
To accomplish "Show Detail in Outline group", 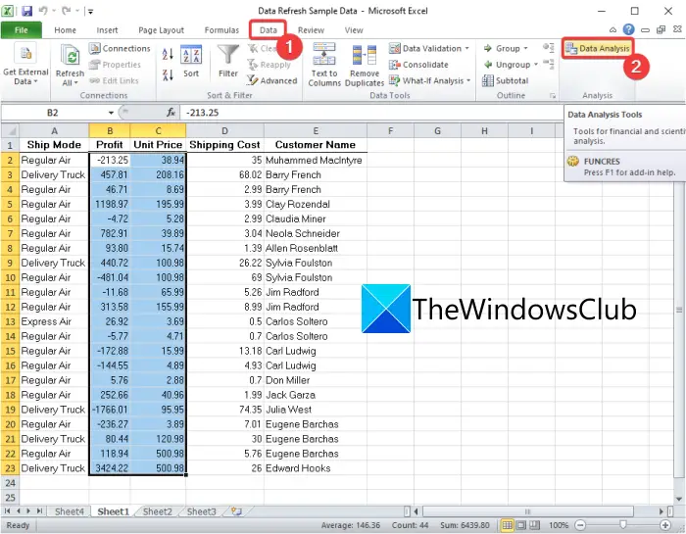I will click(x=549, y=47).
